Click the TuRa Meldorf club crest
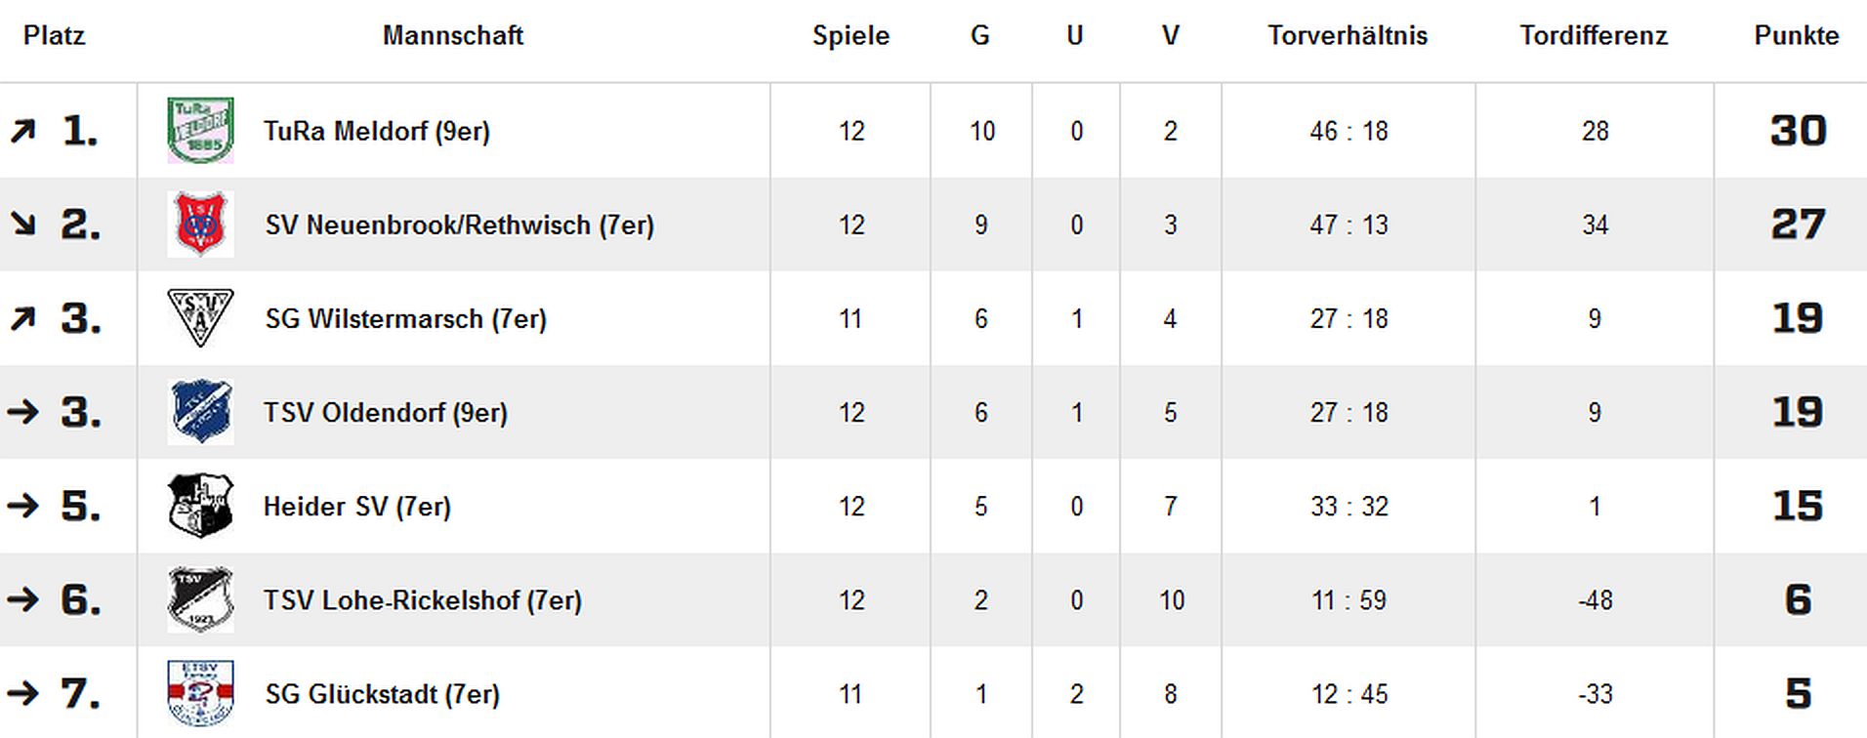 click(200, 131)
